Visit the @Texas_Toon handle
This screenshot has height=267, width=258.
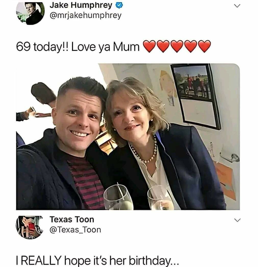tap(75, 230)
